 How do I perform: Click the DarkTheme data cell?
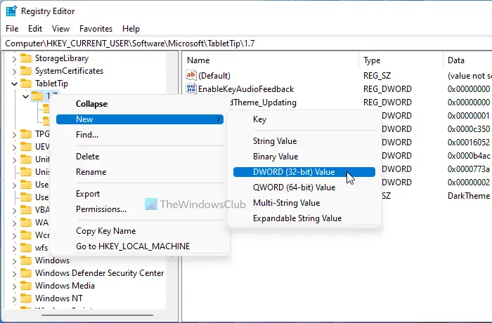coord(469,196)
